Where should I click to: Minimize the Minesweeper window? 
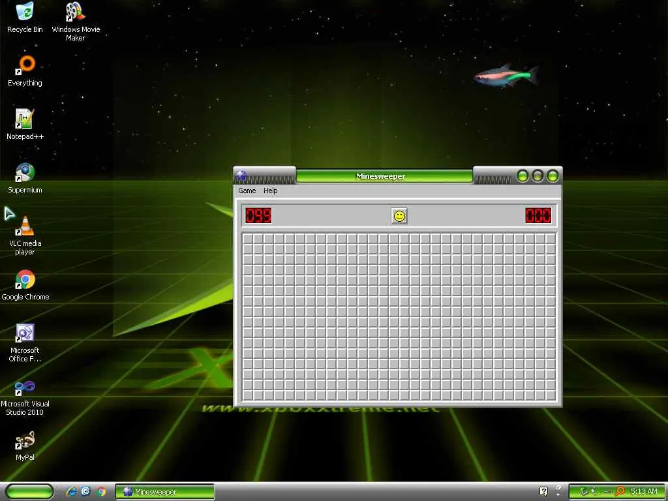pyautogui.click(x=523, y=175)
